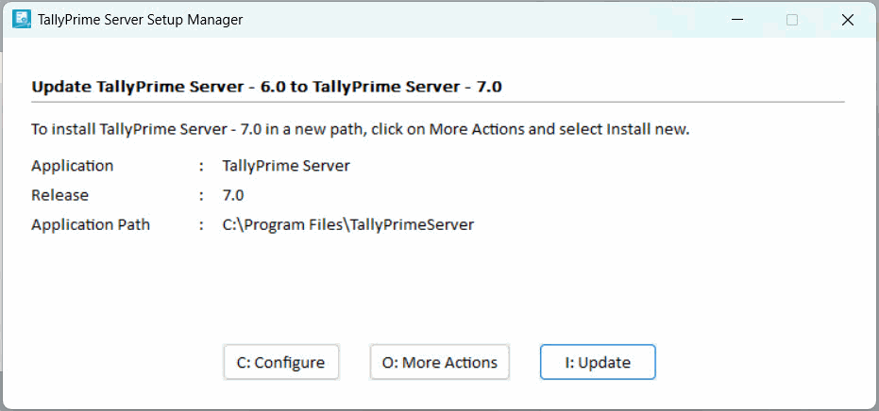Click the Application field label
This screenshot has width=879, height=411.
(72, 166)
